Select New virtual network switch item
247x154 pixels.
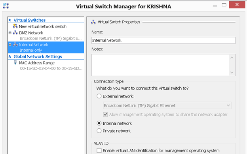42,26
